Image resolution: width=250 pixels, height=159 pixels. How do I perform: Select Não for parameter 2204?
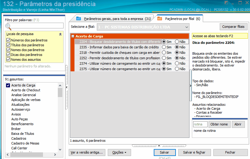177,42
